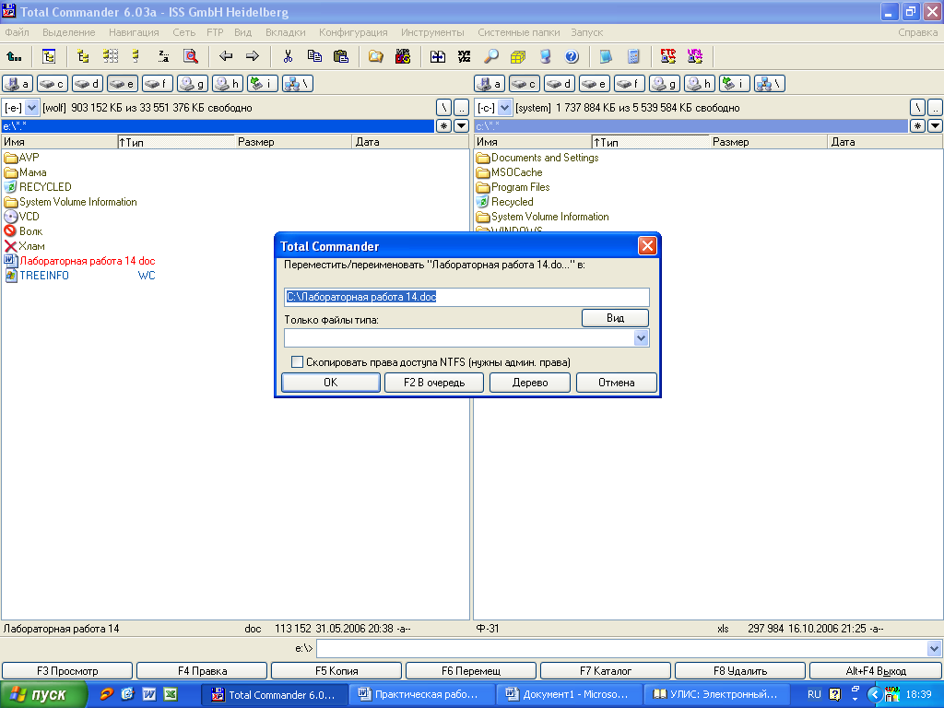This screenshot has width=944, height=708.
Task: Open the Инструменты menu
Action: 432,32
